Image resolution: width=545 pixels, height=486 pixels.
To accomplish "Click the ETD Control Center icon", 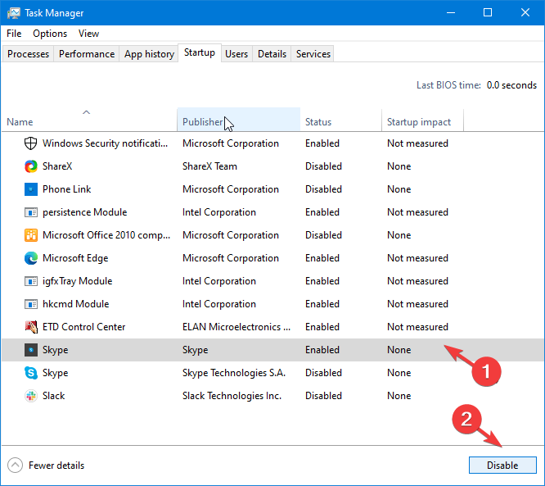I will click(x=30, y=327).
